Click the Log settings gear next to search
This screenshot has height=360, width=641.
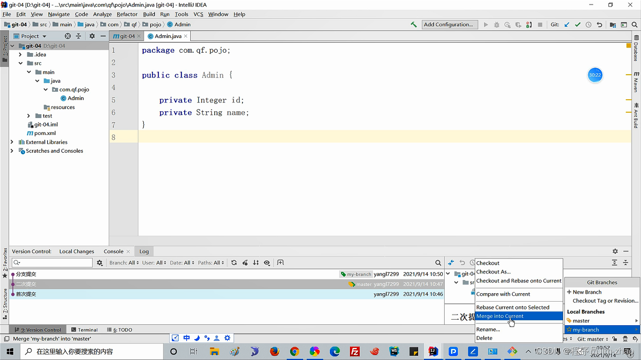(x=99, y=263)
